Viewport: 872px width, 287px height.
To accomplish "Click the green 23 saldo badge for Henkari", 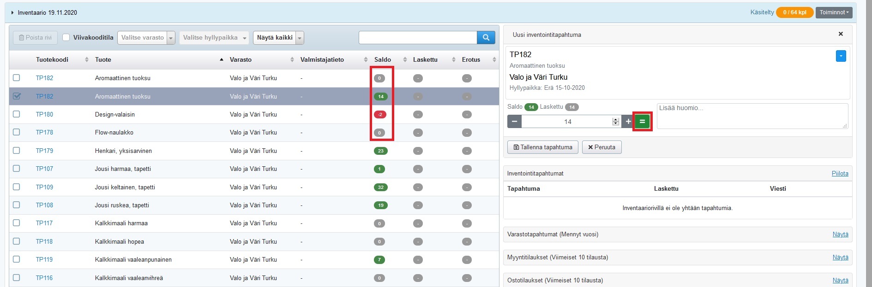I will (x=380, y=151).
